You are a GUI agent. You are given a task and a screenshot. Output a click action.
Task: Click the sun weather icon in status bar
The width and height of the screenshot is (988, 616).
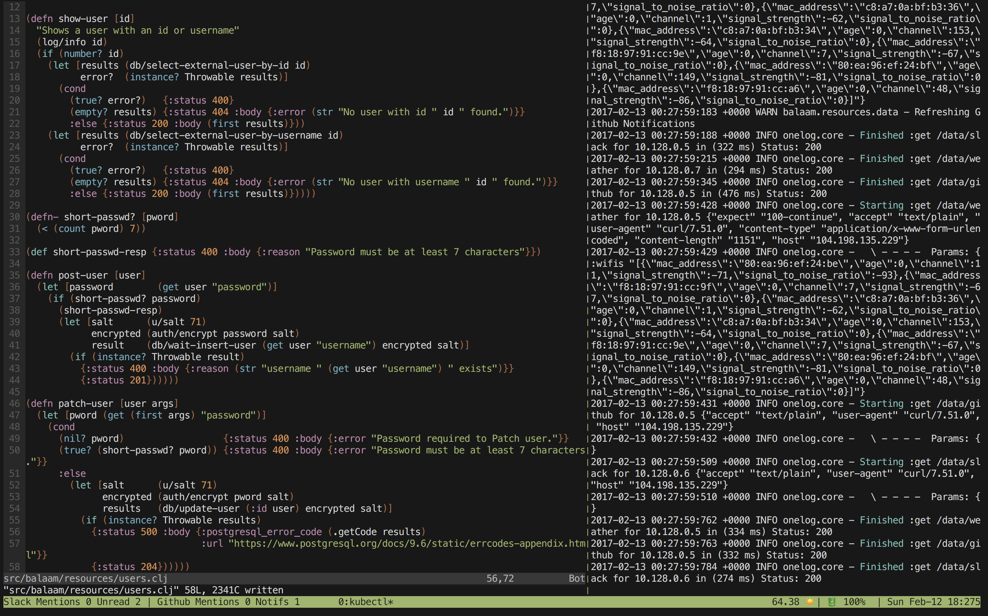810,602
